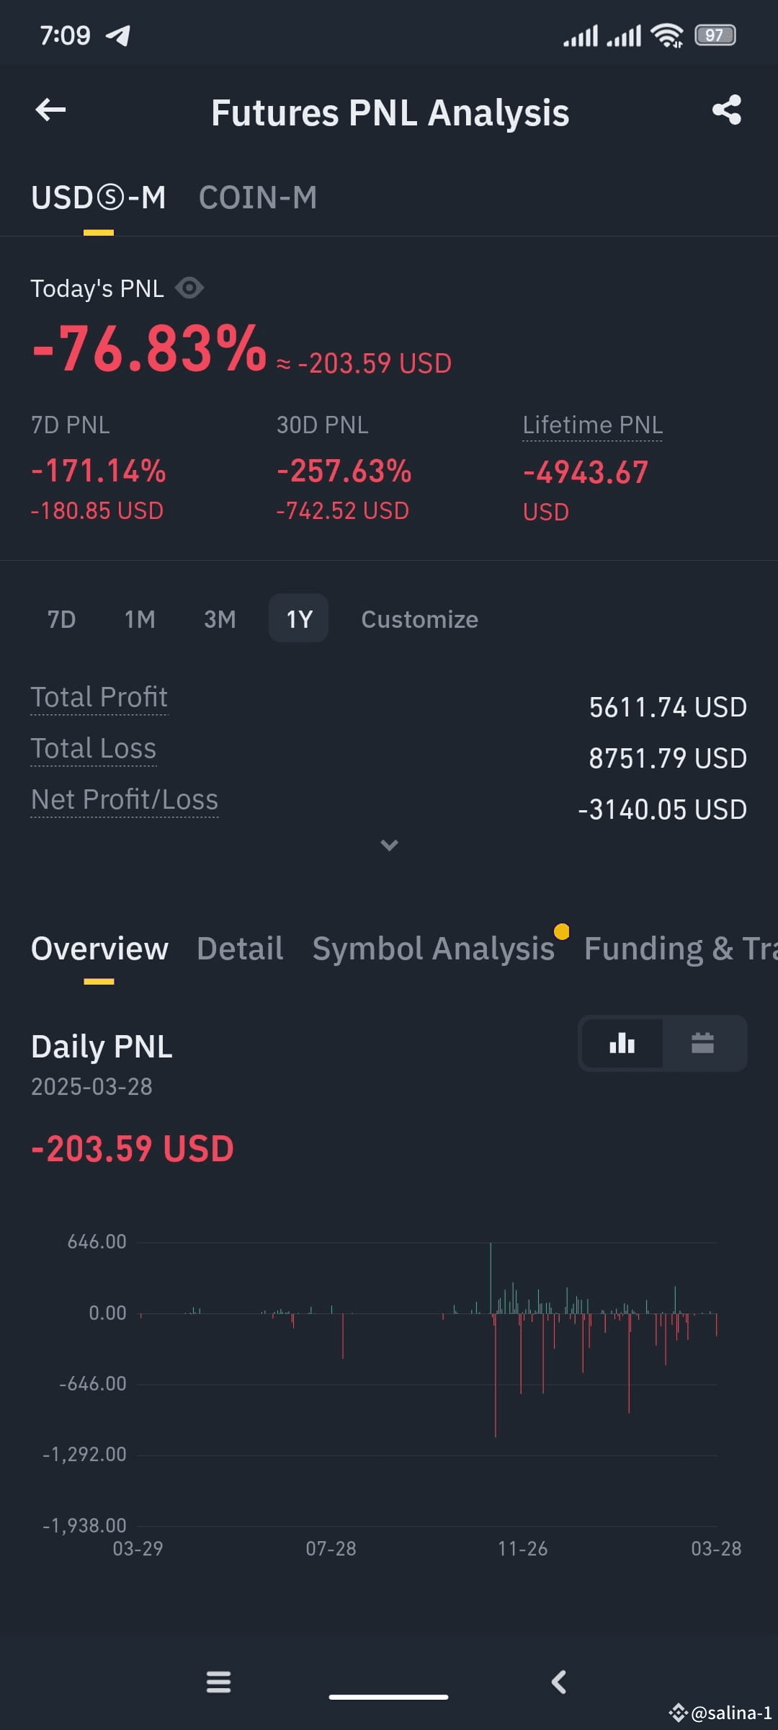The image size is (778, 1730).
Task: Tap the Lifetime PNL label for info
Action: pos(592,425)
